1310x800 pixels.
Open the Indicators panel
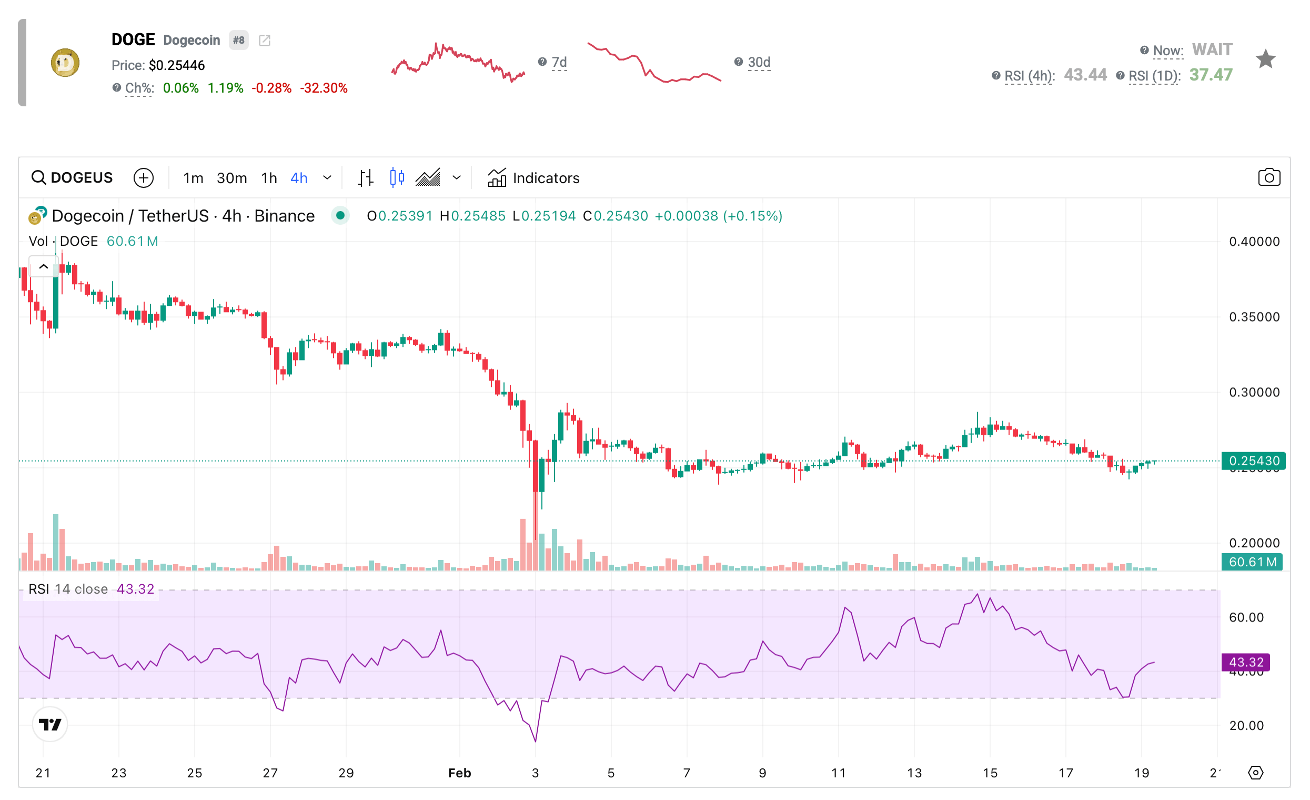533,178
